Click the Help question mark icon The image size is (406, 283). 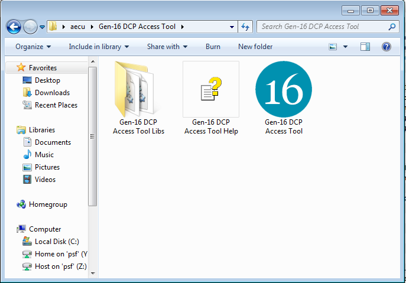point(386,47)
